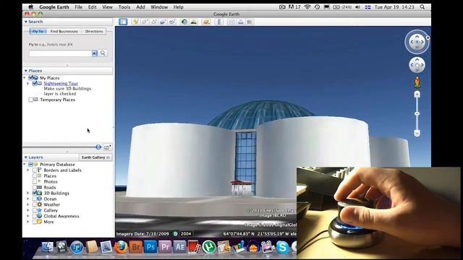Click the Look joystick compass control
463x260 pixels.
(417, 42)
